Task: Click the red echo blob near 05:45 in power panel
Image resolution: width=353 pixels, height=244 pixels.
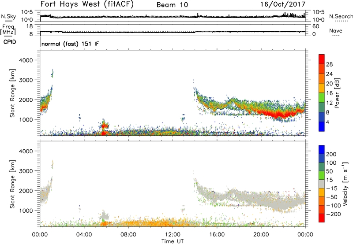Action: pos(104,126)
